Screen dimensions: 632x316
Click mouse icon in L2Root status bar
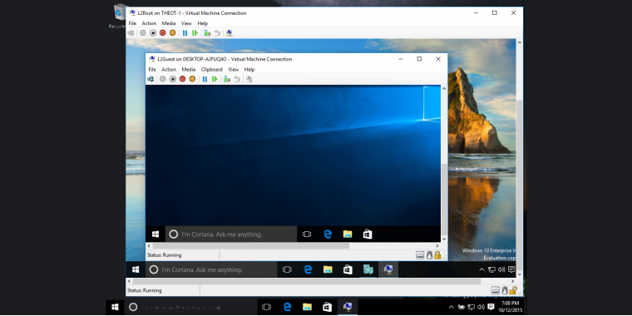(505, 290)
